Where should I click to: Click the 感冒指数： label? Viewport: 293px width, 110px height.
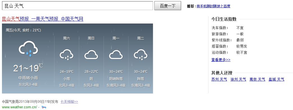click(x=220, y=46)
